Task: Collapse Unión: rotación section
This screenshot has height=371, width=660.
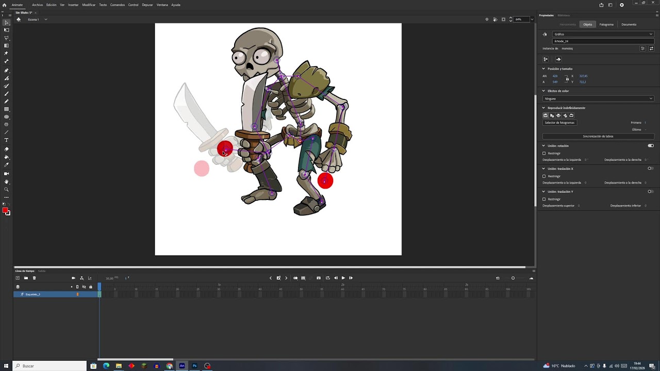Action: coord(543,146)
